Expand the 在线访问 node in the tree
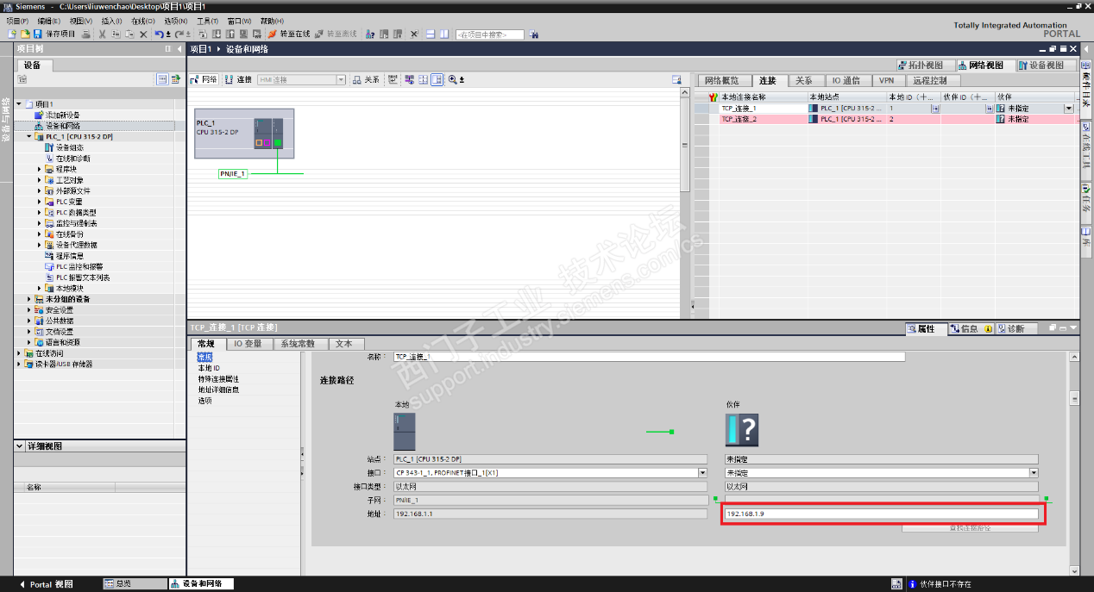 (19, 353)
